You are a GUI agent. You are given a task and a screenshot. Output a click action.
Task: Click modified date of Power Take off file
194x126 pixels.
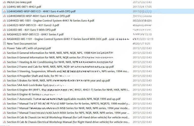142,48
